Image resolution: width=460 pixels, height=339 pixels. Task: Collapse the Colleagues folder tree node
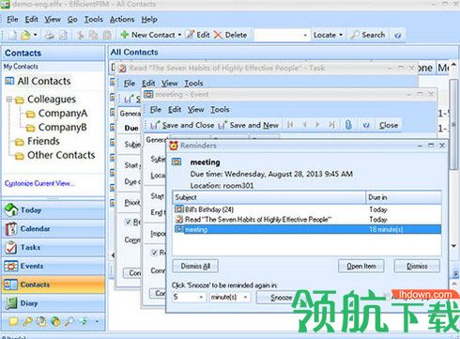click(9, 100)
